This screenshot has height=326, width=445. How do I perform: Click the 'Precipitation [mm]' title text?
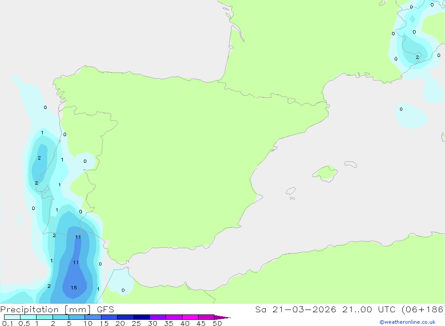point(46,310)
